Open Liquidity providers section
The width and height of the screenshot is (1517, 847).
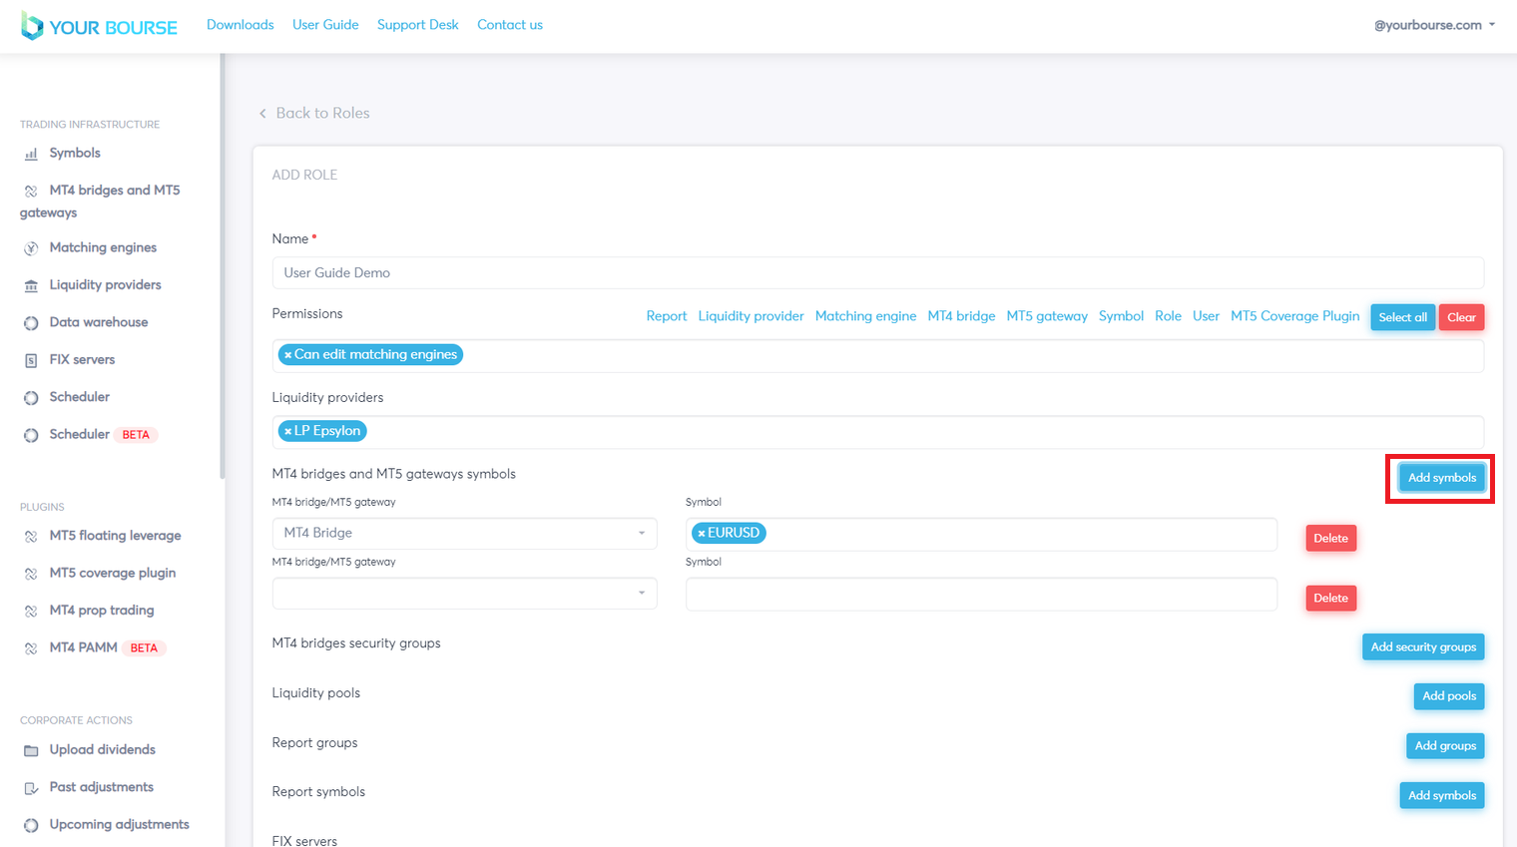[x=106, y=285]
